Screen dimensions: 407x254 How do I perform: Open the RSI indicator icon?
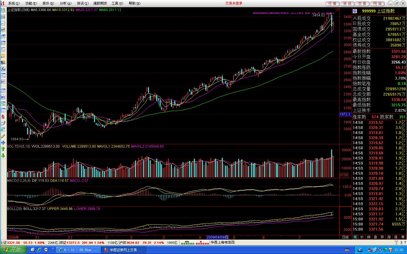click(3, 97)
